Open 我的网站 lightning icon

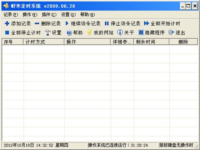tap(90, 32)
